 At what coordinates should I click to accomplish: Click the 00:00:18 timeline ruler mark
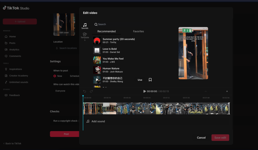pyautogui.click(x=107, y=98)
